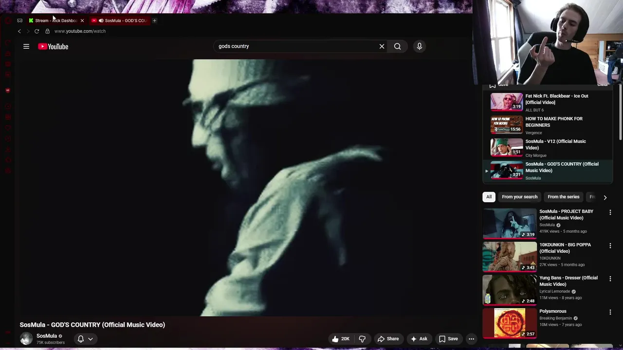The image size is (623, 350).
Task: Click the magnifying glass search button
Action: (x=398, y=46)
